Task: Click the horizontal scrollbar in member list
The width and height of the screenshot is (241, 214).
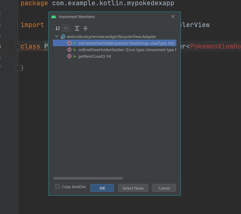Action: coord(88,178)
